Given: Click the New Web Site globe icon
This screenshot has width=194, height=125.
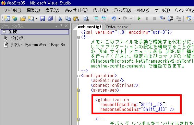Looking at the screenshot, I should coord(15,19).
